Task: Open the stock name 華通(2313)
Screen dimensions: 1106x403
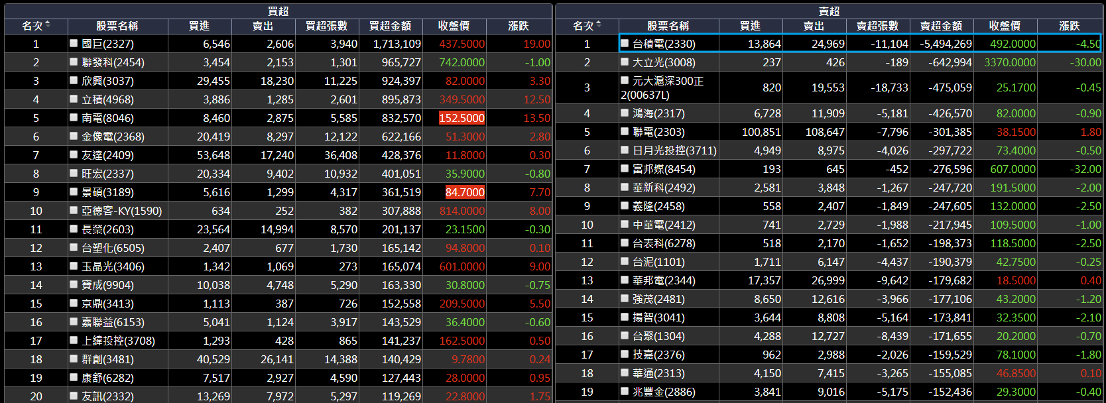Action: click(658, 373)
